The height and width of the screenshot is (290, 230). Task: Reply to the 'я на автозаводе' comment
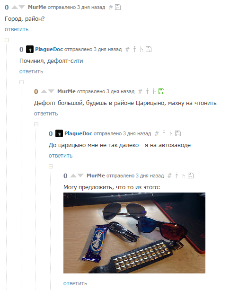click(x=61, y=156)
